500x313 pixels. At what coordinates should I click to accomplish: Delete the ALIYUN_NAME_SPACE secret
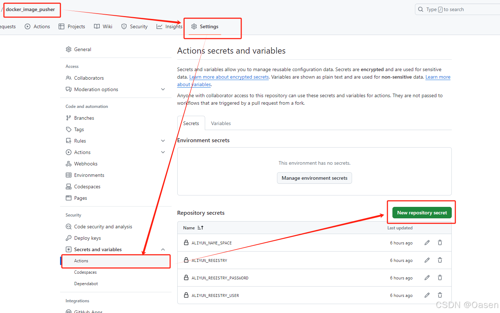coord(440,243)
